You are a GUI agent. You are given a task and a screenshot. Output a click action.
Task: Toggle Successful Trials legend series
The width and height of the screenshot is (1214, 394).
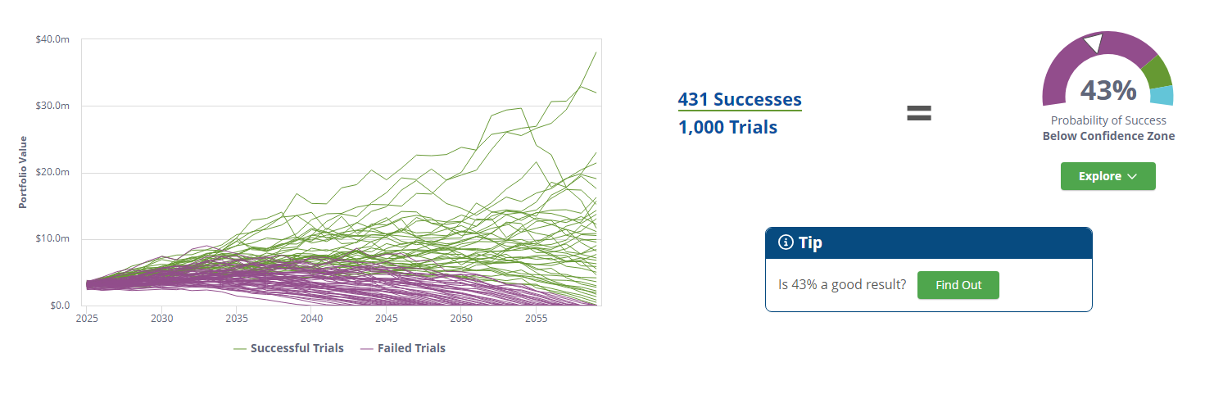[x=297, y=348]
